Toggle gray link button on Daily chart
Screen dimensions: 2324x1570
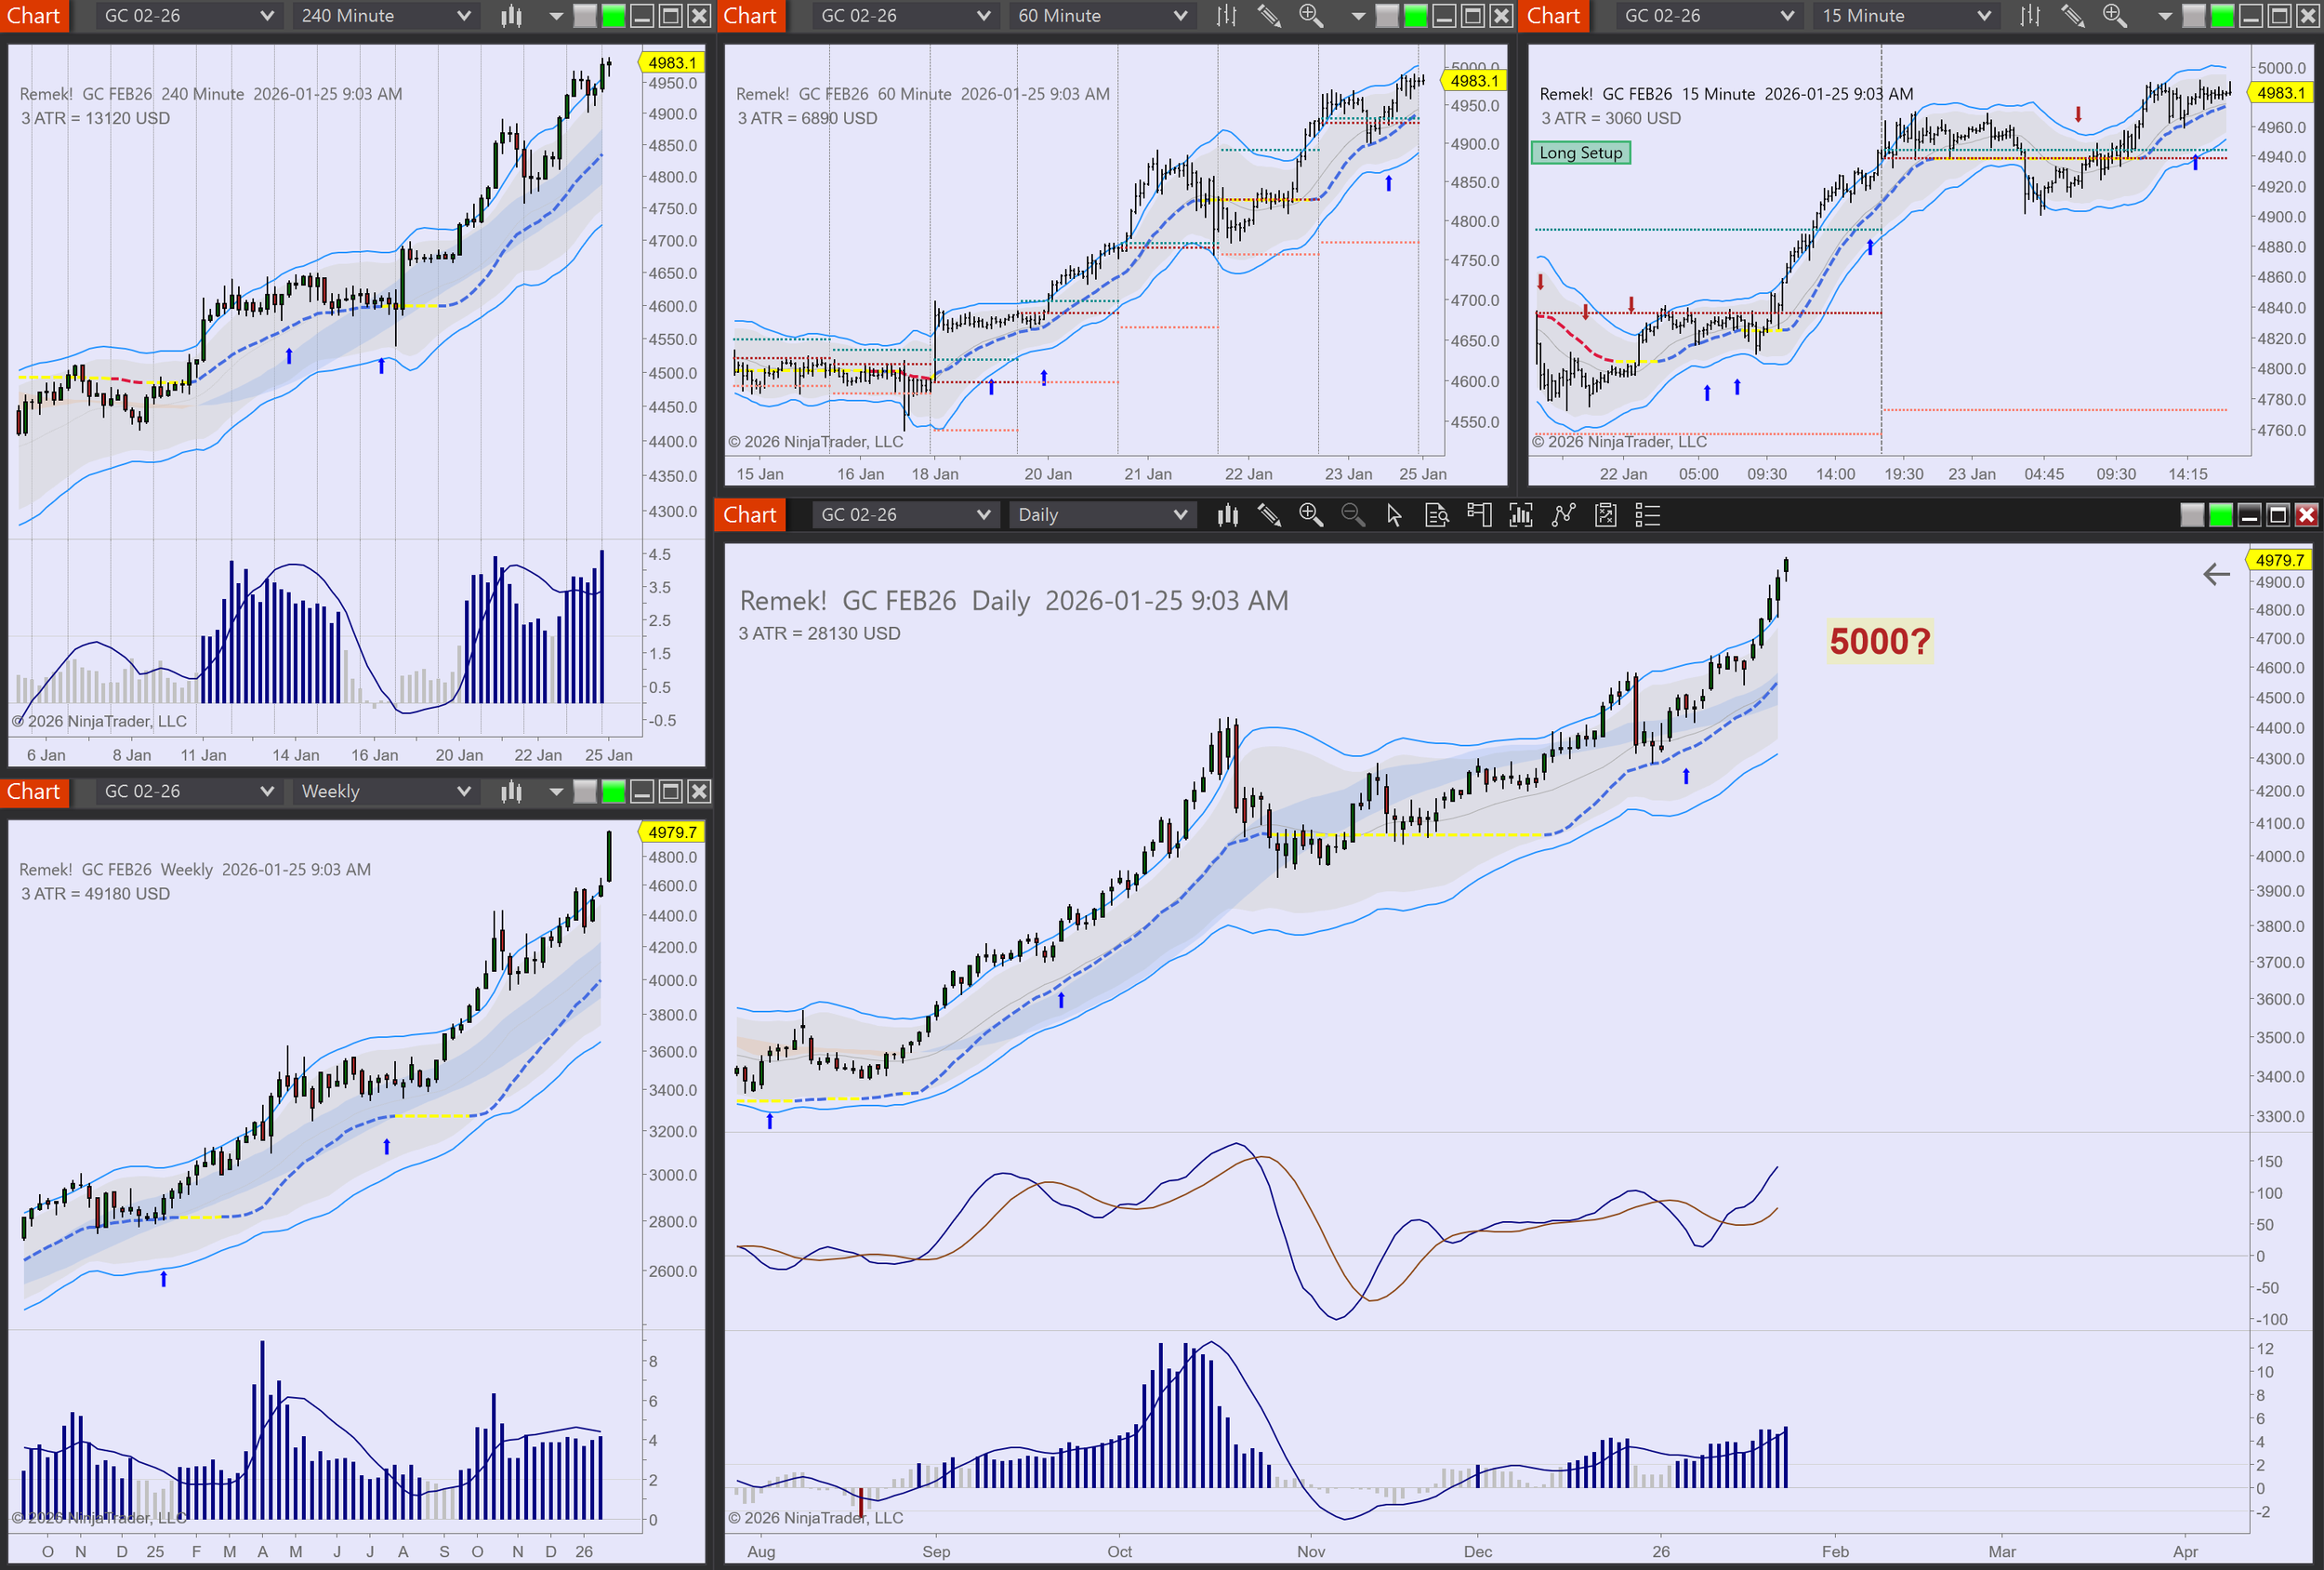tap(2191, 515)
